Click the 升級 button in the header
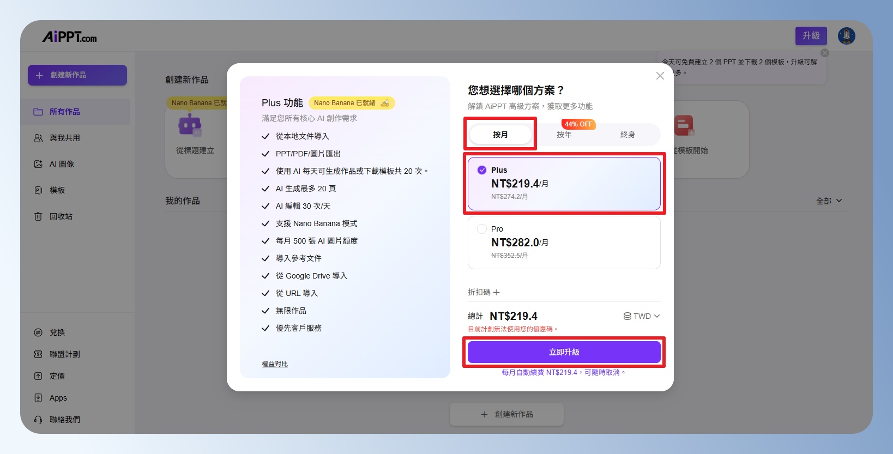893x454 pixels. [x=811, y=36]
